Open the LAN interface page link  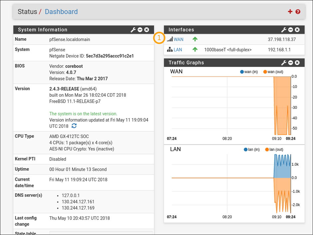[177, 49]
